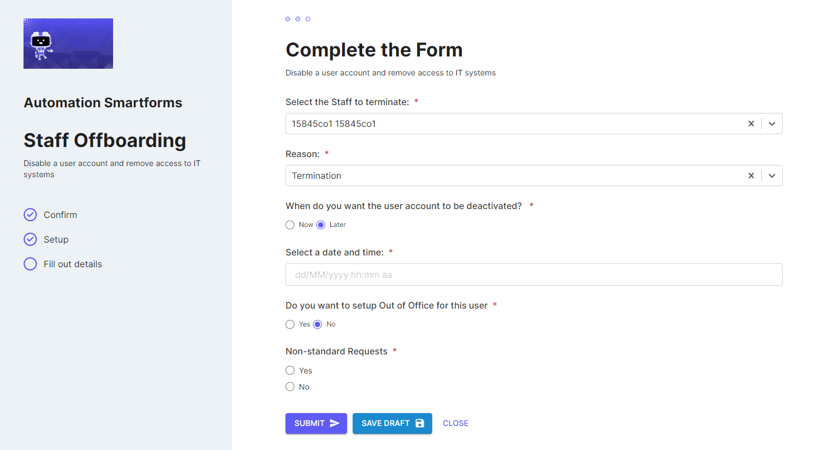Select Yes for Non-standard Requests
The width and height of the screenshot is (833, 450).
(x=290, y=370)
